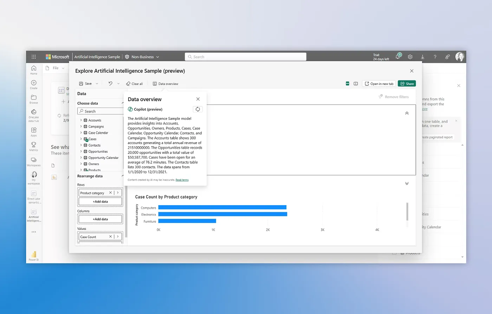
Task: Open the Read terms link
Action: point(182,179)
